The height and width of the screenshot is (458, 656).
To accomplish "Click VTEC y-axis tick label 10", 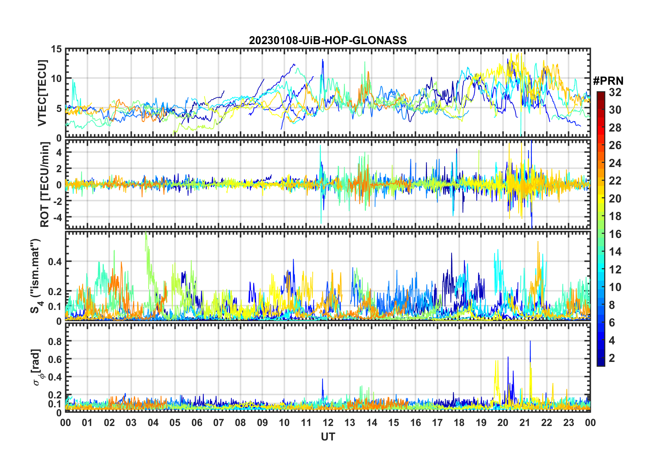I will pos(56,79).
